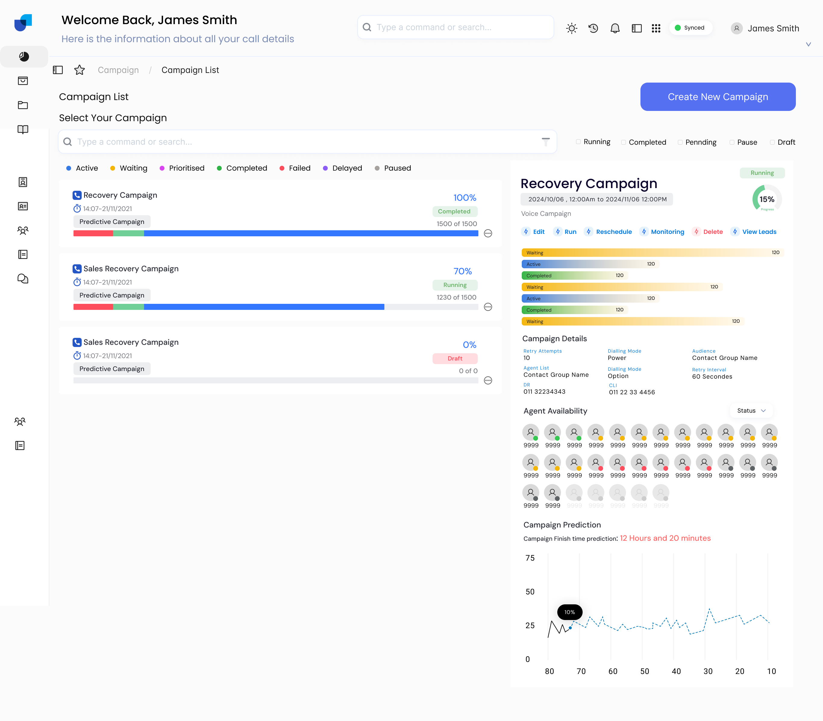Image resolution: width=823 pixels, height=721 pixels.
Task: Toggle light mode with the sun icon
Action: tap(571, 28)
